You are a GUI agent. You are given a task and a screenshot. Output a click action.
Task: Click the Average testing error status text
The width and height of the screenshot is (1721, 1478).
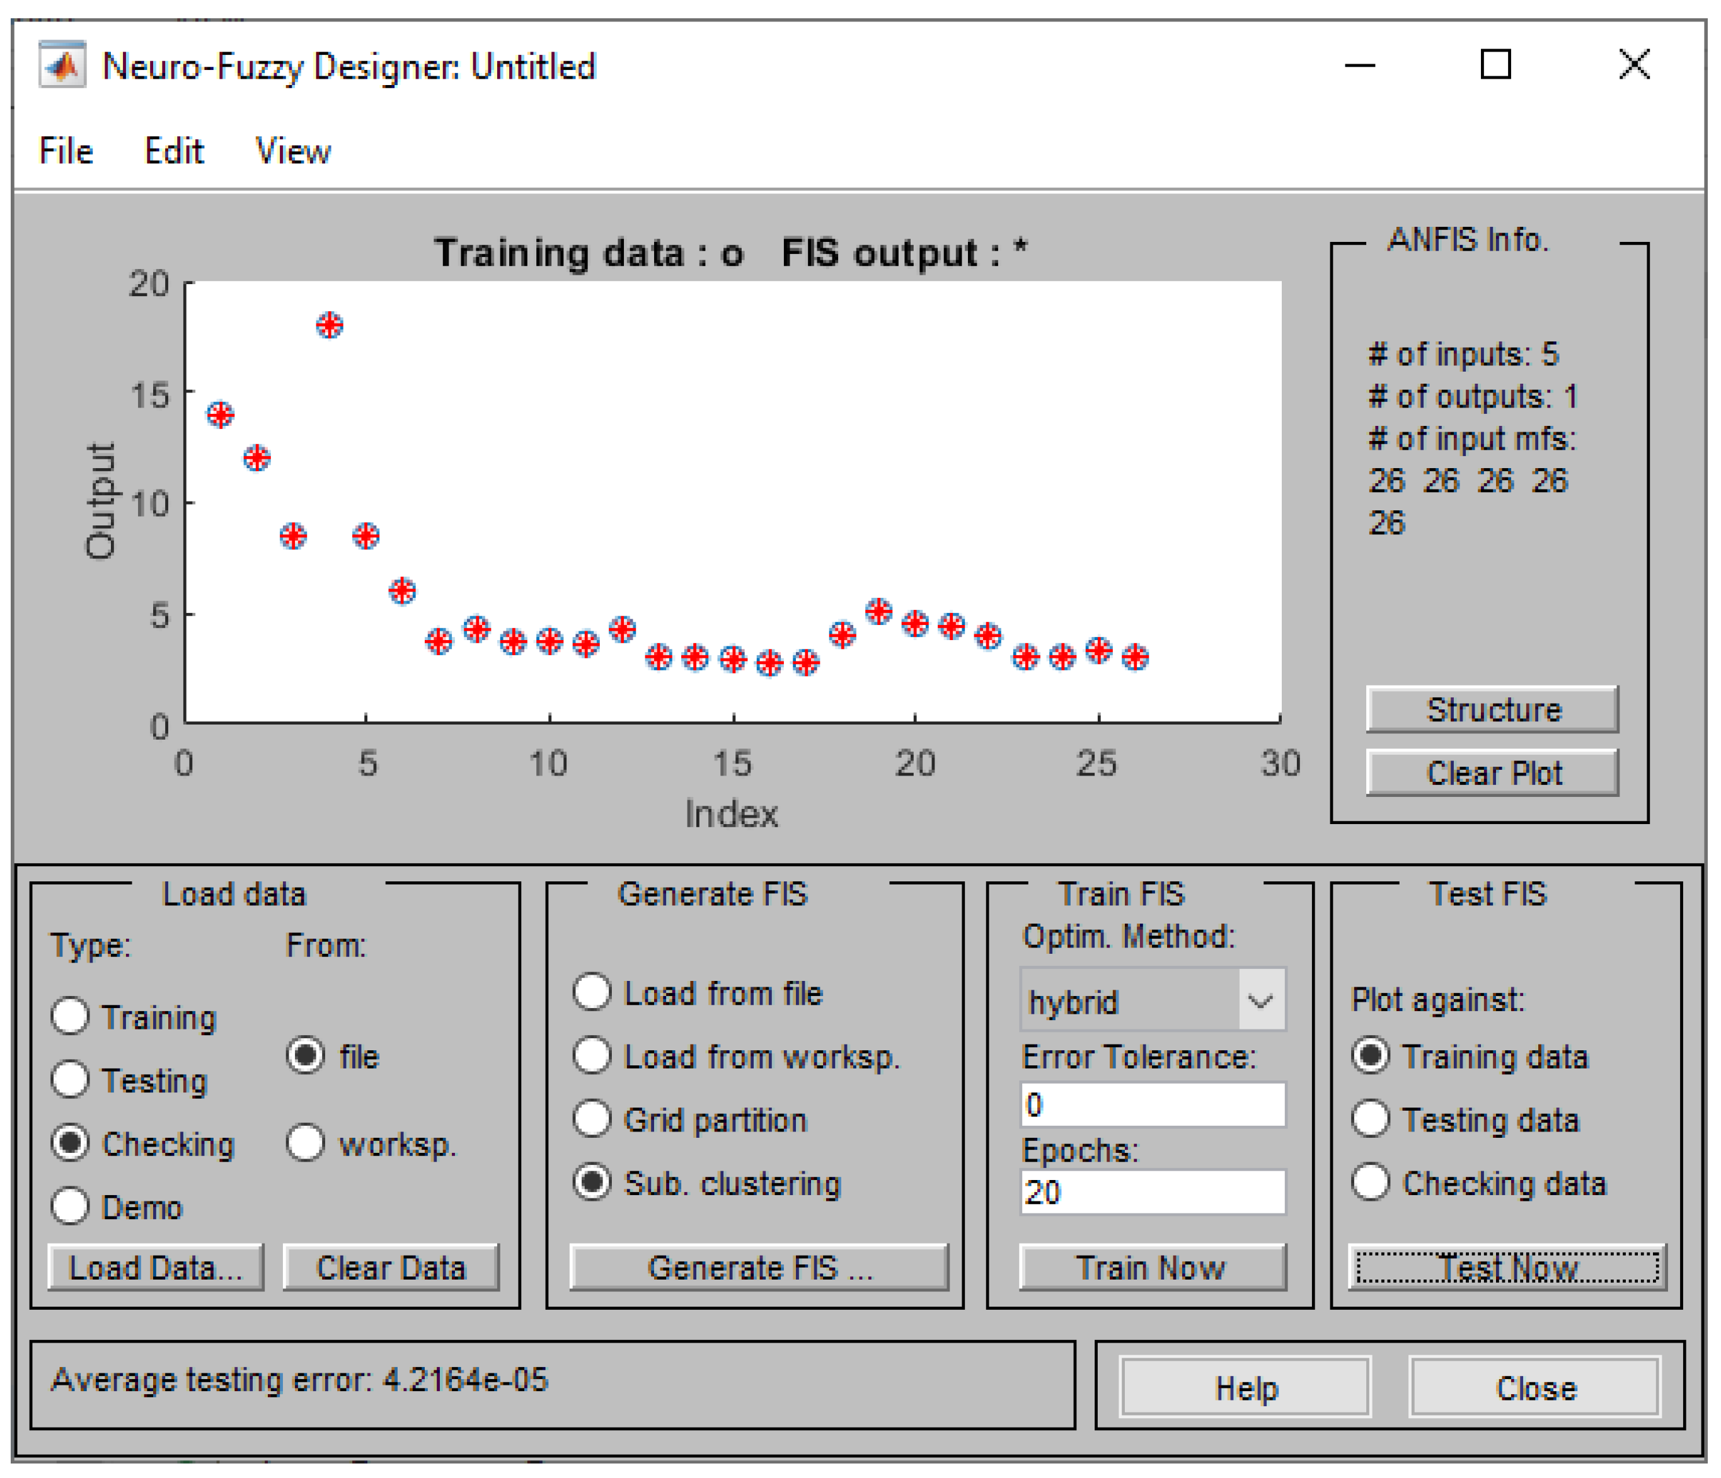(x=299, y=1379)
